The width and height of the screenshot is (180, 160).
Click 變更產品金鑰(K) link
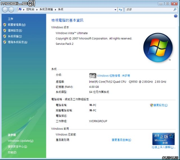(121, 140)
